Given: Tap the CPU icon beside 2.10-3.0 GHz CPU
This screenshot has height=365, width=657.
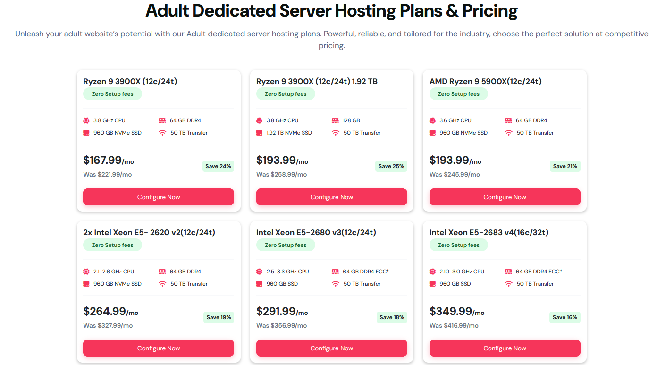Looking at the screenshot, I should click(x=433, y=272).
